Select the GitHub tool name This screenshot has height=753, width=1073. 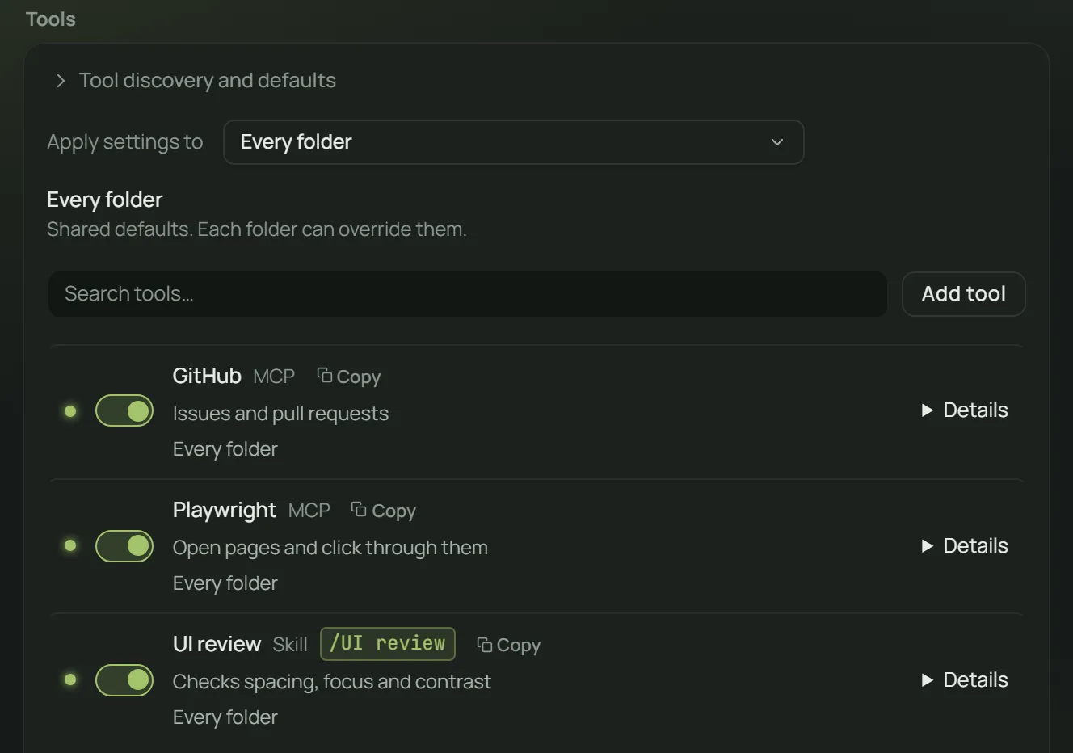(207, 376)
